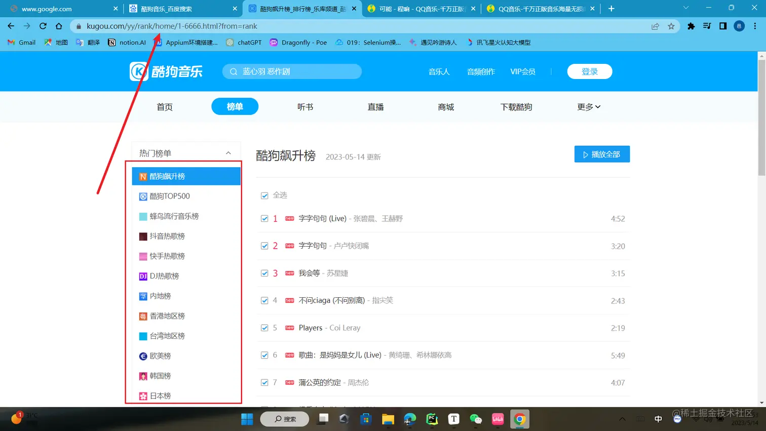Open the 听书 nav tab
This screenshot has height=431, width=766.
(x=305, y=107)
